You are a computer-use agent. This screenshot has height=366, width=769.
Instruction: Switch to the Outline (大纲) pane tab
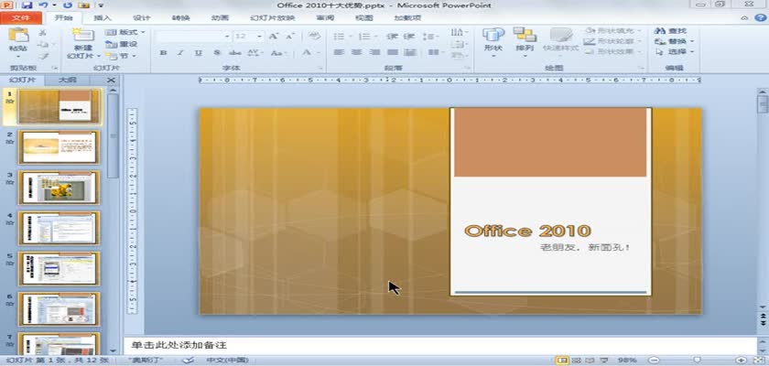coord(67,81)
